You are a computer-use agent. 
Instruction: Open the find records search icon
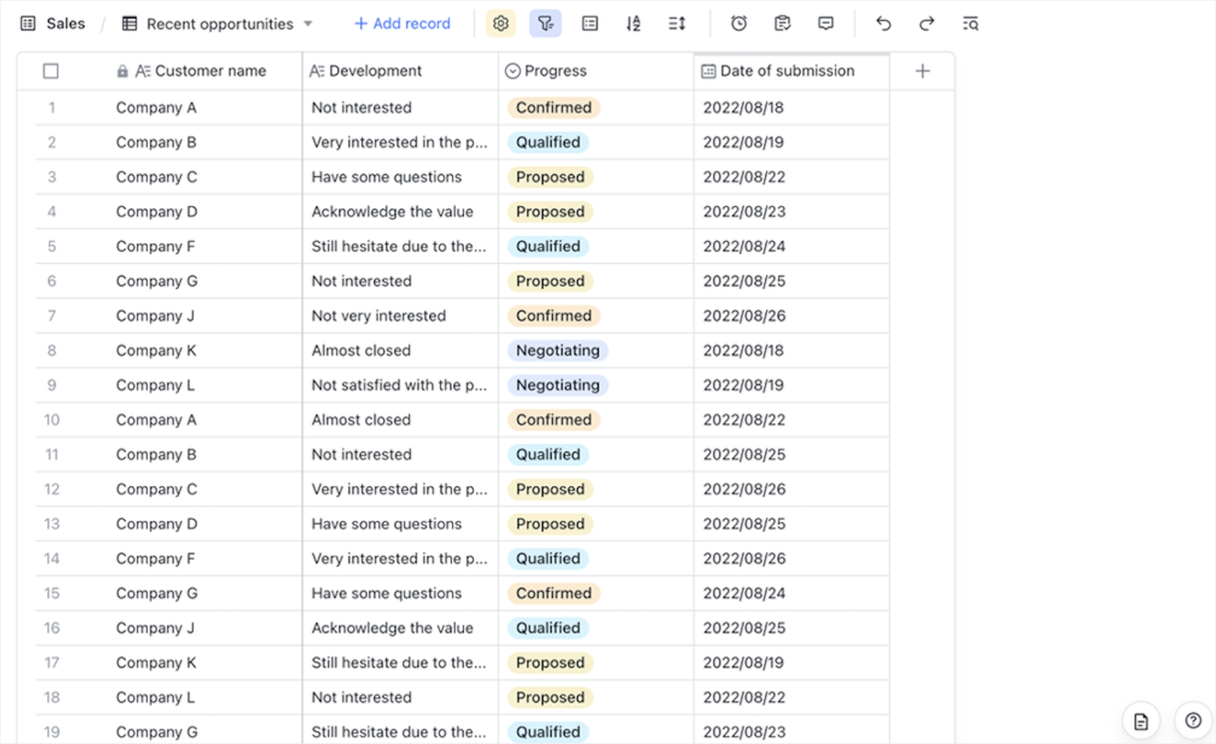click(971, 24)
